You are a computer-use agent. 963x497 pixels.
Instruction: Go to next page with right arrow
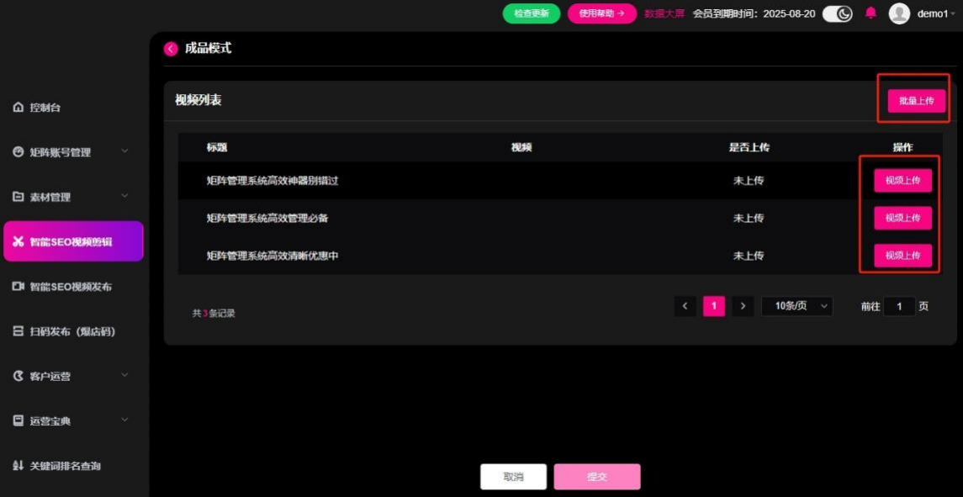(x=742, y=306)
